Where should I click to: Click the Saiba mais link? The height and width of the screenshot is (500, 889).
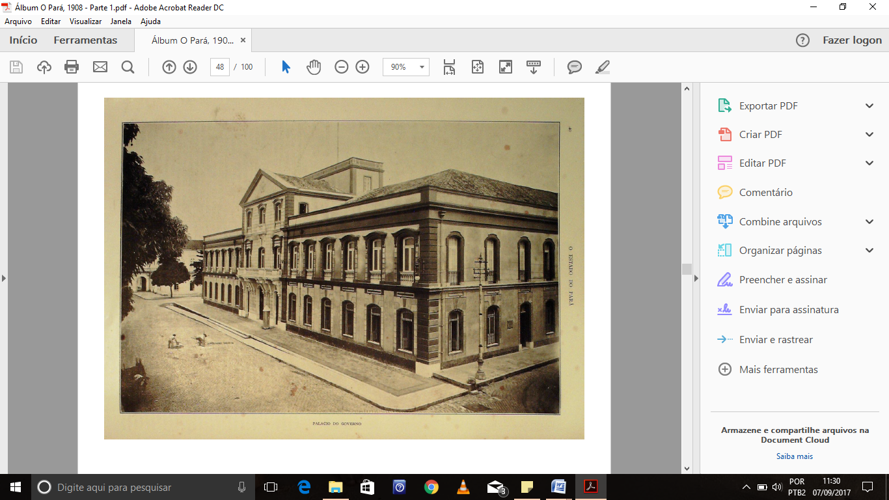point(794,456)
